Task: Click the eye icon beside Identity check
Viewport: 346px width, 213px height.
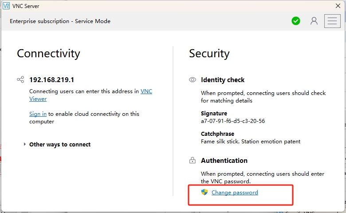Action: click(193, 80)
